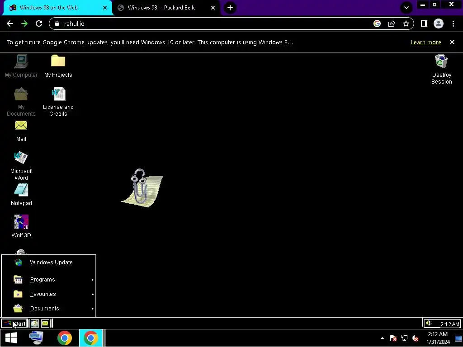Open the Action Center flag icon
This screenshot has width=463, height=347.
tap(393, 338)
